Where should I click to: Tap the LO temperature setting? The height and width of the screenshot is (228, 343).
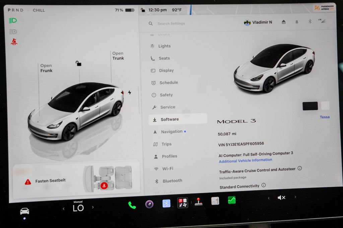tap(78, 208)
